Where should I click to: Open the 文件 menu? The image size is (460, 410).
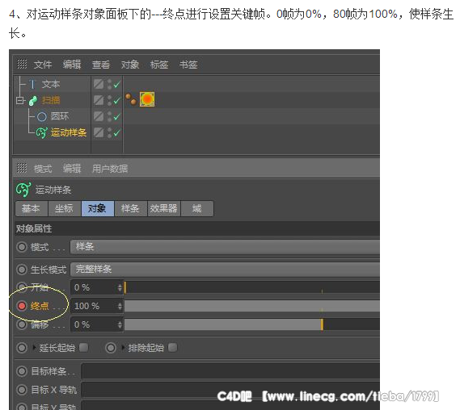pos(43,65)
